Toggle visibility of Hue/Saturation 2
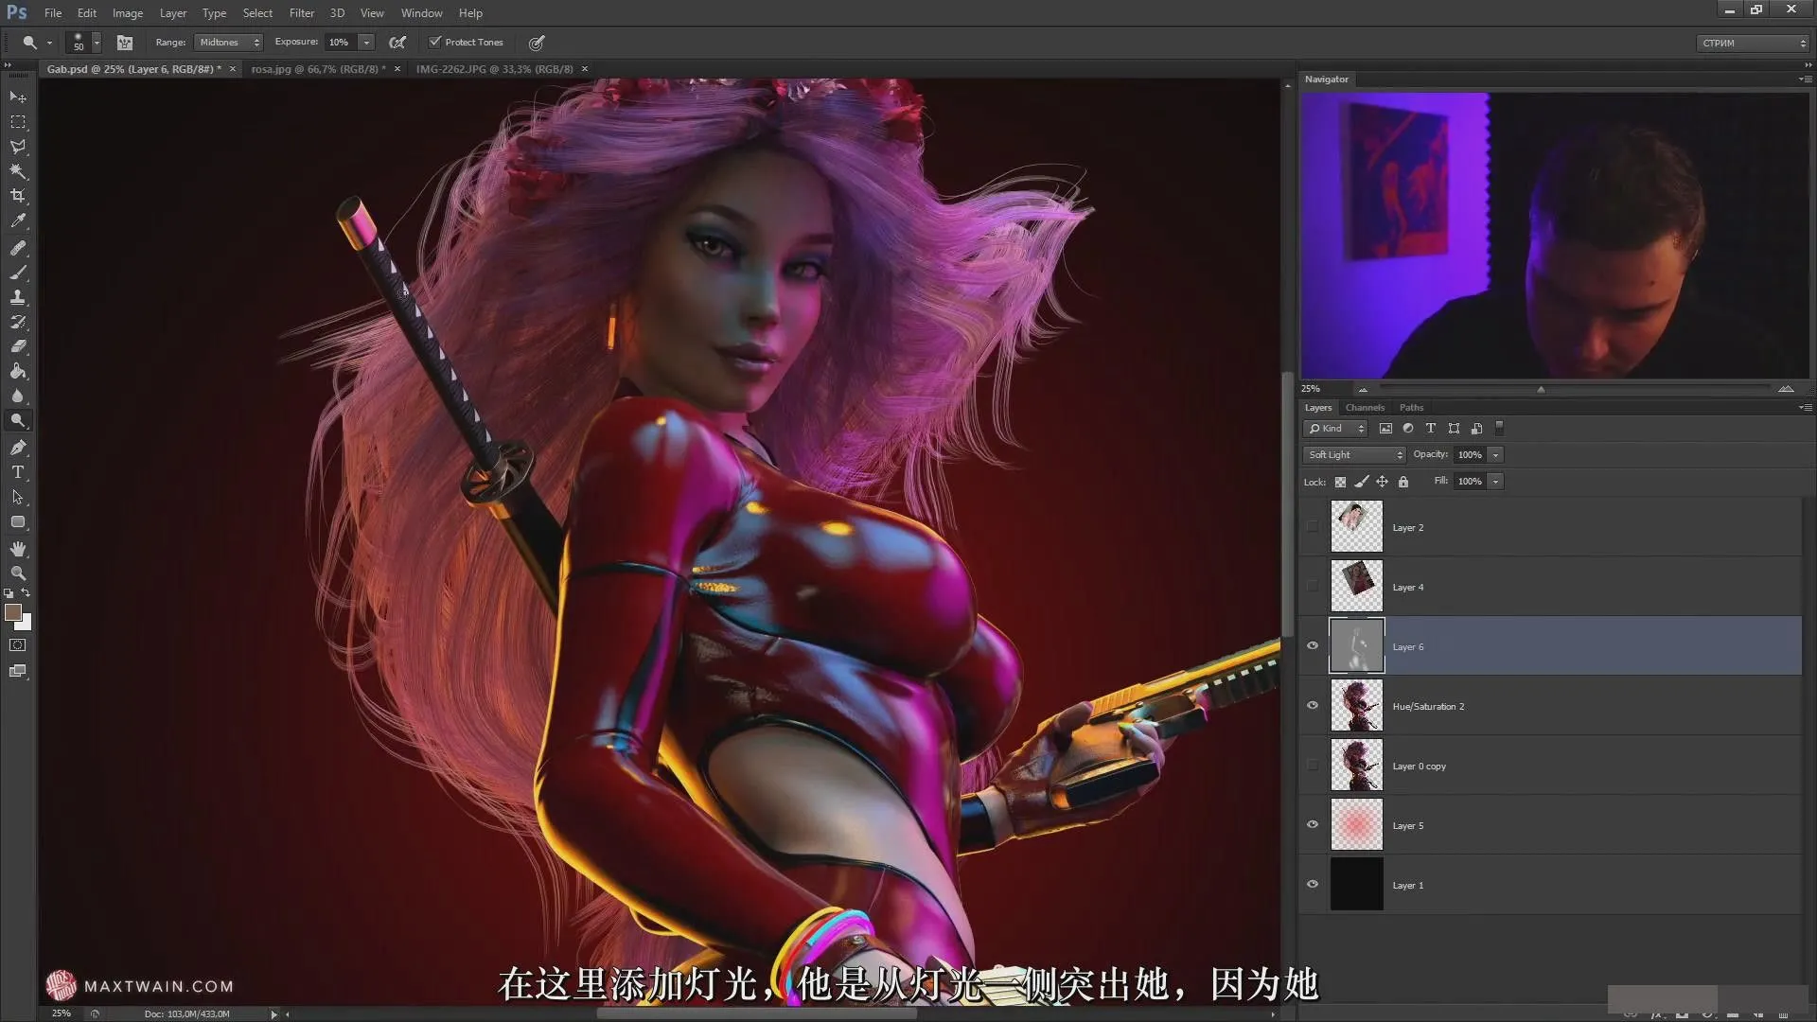This screenshot has height=1022, width=1817. pos(1312,705)
